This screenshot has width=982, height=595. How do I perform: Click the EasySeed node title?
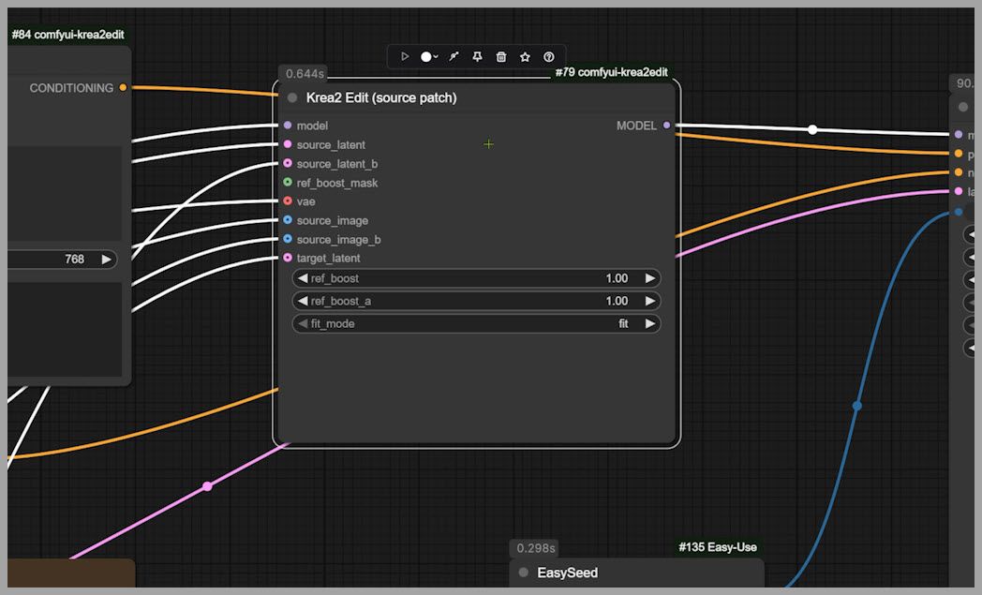click(568, 573)
